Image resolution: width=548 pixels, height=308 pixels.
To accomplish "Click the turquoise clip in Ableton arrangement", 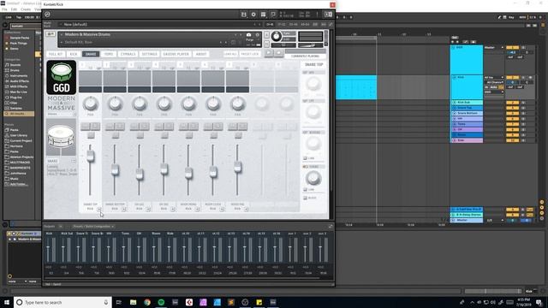I will pyautogui.click(x=356, y=87).
